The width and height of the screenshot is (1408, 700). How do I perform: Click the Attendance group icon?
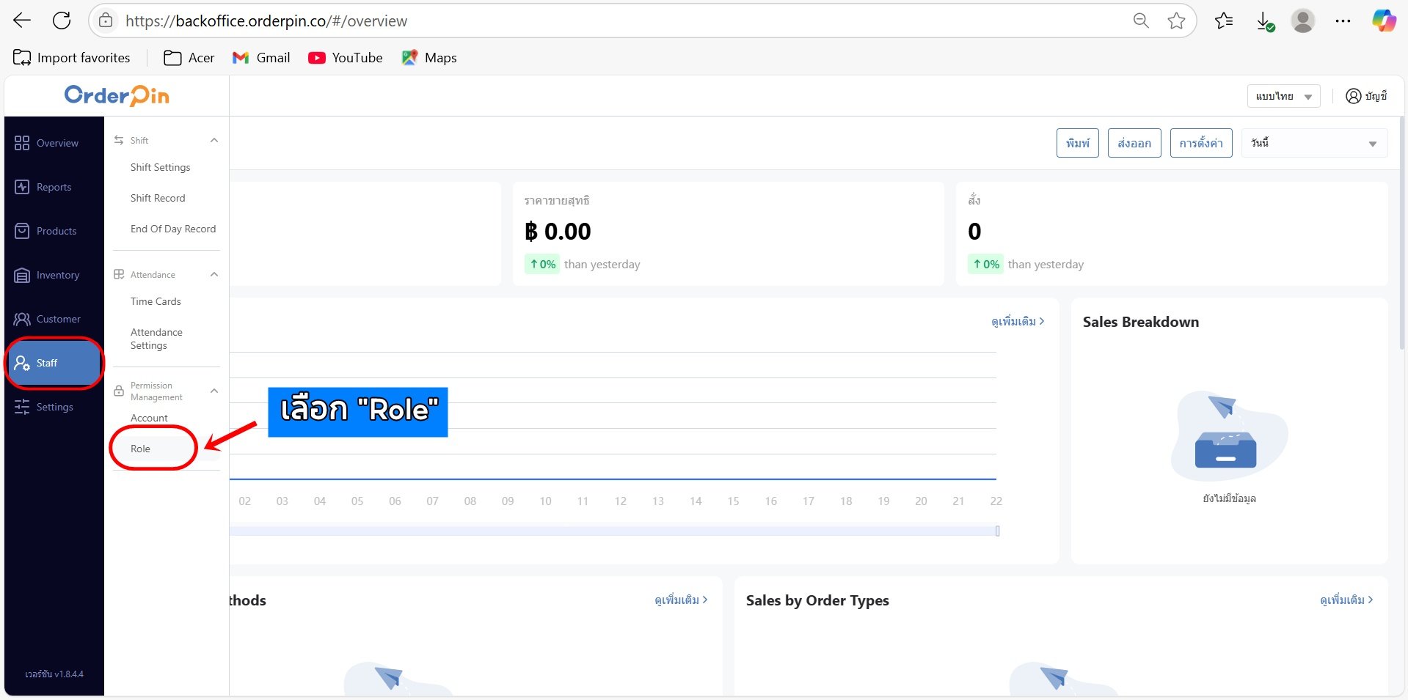click(119, 274)
